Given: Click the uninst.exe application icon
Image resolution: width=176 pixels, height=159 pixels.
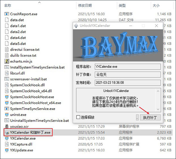Looking at the screenshot, I should (x=7, y=115).
